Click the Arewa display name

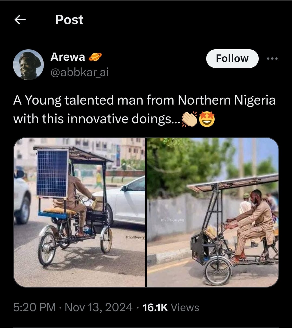[68, 57]
